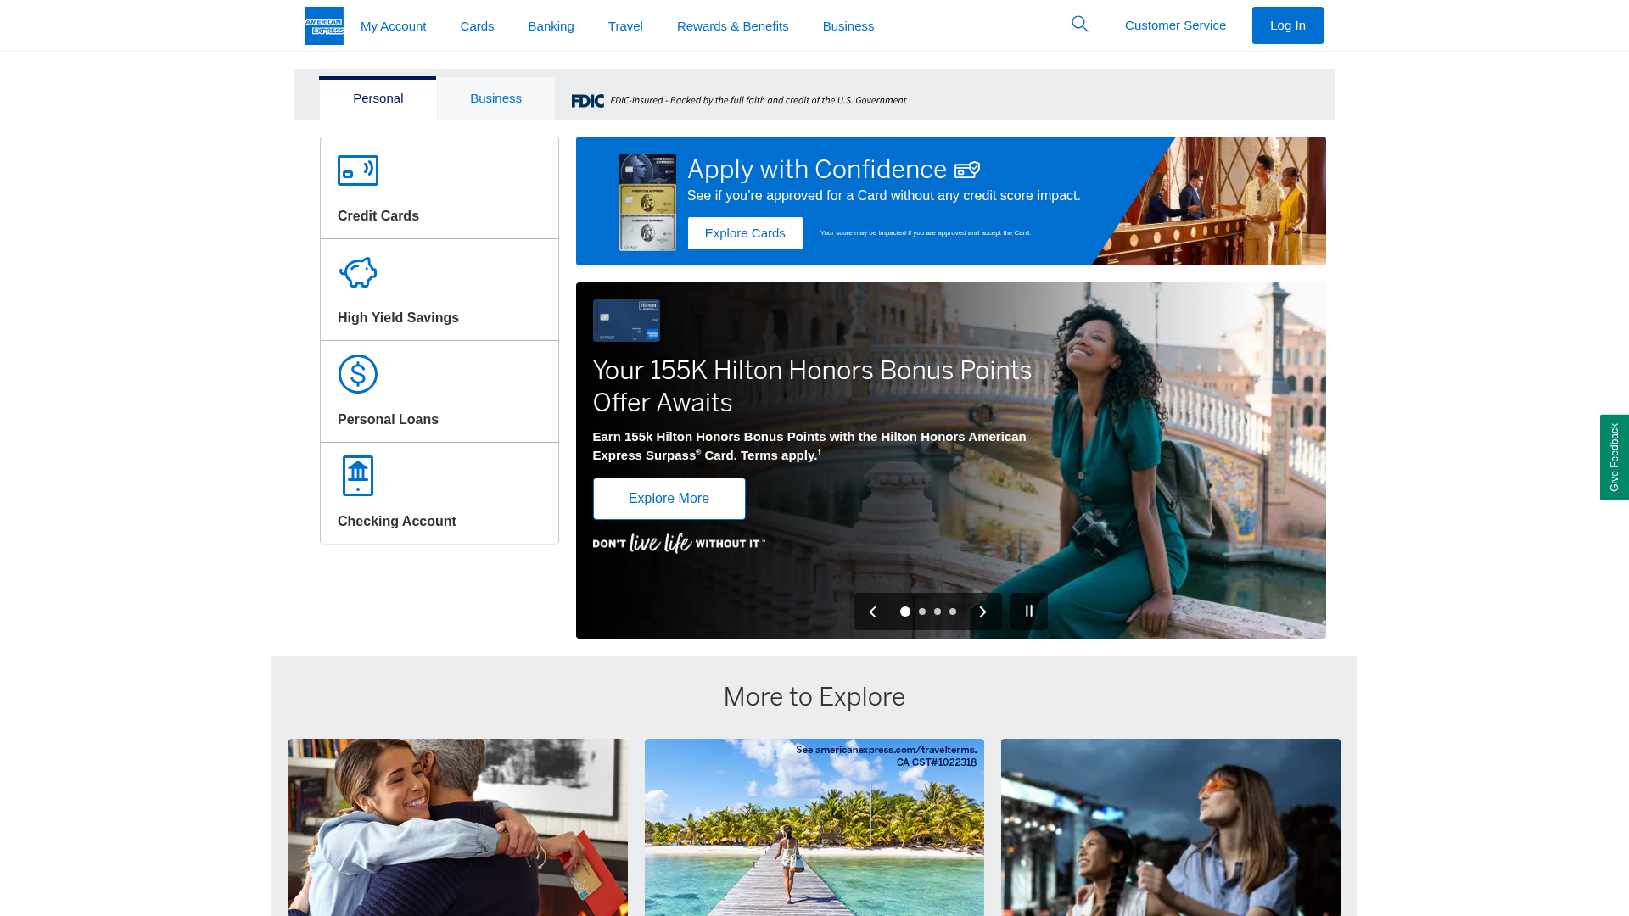Image resolution: width=1629 pixels, height=916 pixels.
Task: Open the Give Feedback panel
Action: pos(1614,457)
